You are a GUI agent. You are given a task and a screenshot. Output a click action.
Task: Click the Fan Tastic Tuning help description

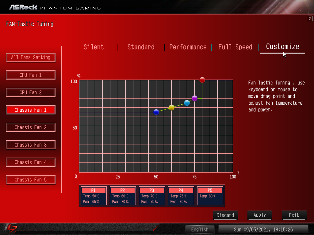coord(276,96)
